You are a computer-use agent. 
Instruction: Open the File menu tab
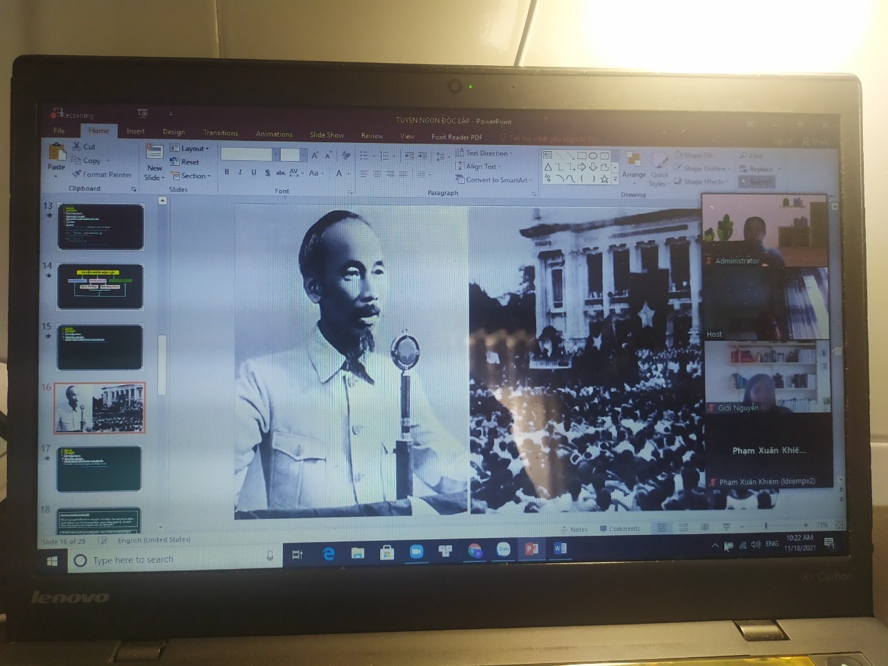pyautogui.click(x=60, y=130)
